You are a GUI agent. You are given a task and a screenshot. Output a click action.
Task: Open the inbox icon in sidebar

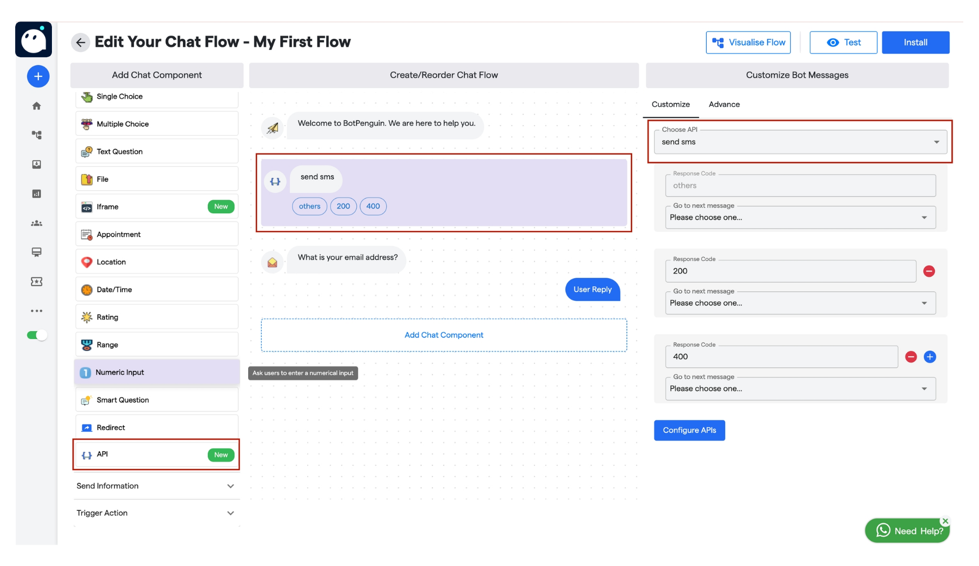click(x=37, y=164)
